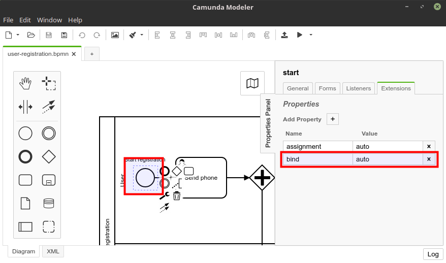Edit the assignment property name field
The width and height of the screenshot is (446, 263).
pos(318,146)
